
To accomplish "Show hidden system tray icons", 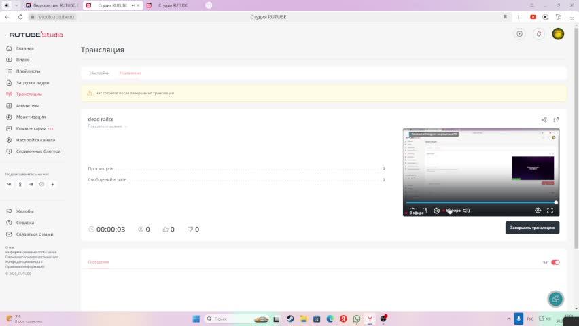I will pyautogui.click(x=509, y=319).
